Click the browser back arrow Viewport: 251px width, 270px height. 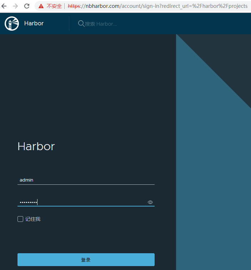[x=4, y=6]
